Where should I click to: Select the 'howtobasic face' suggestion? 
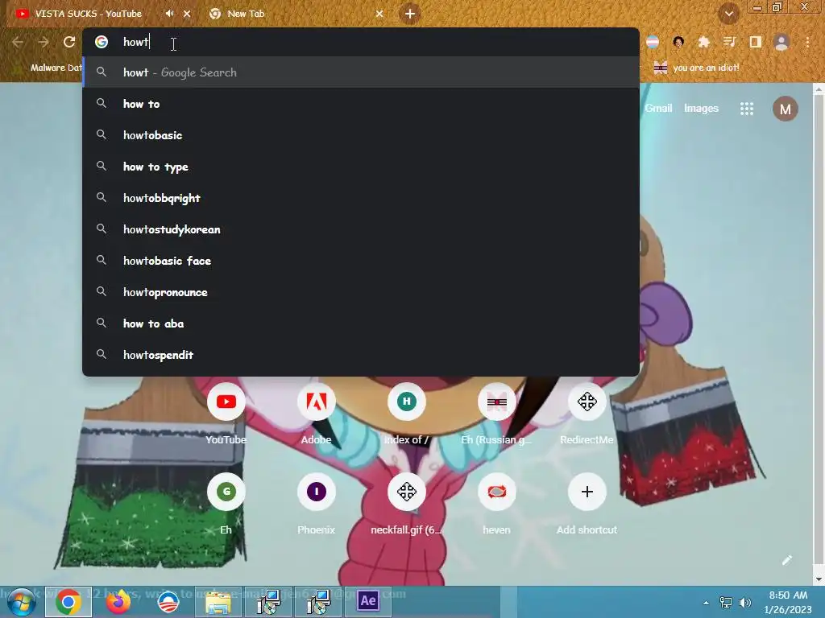pos(361,261)
